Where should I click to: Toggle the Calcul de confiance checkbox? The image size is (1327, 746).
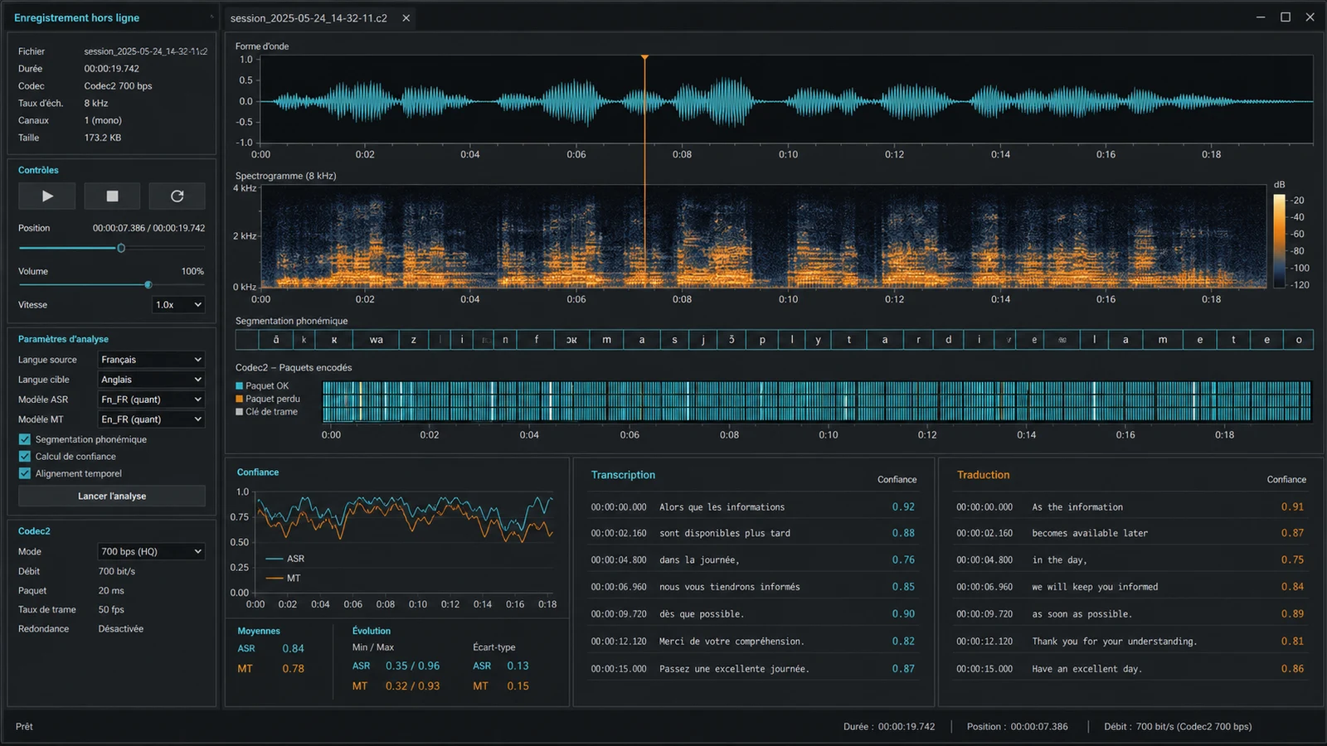[x=25, y=457]
